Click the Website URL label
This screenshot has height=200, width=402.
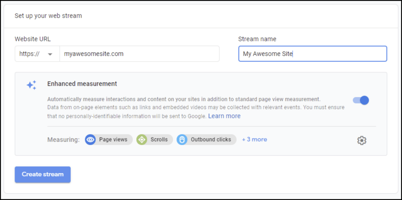tap(33, 39)
